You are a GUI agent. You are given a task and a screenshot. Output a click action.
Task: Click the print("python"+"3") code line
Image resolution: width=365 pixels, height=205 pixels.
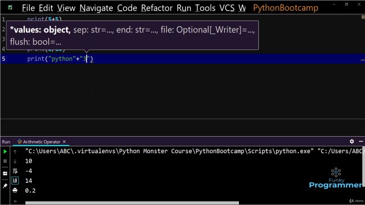(x=60, y=59)
